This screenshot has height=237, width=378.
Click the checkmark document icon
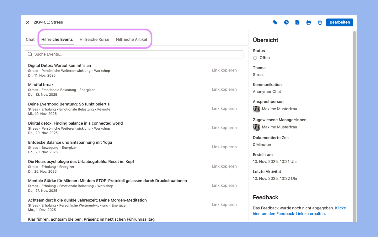(297, 22)
